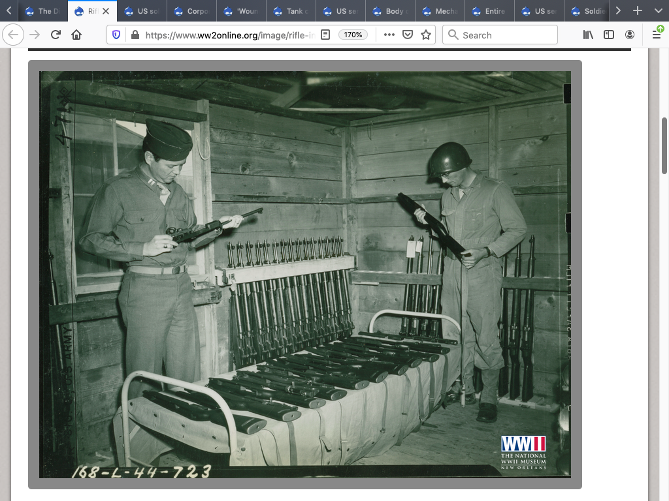Save page to Pocket
Image resolution: width=669 pixels, height=501 pixels.
[x=408, y=35]
